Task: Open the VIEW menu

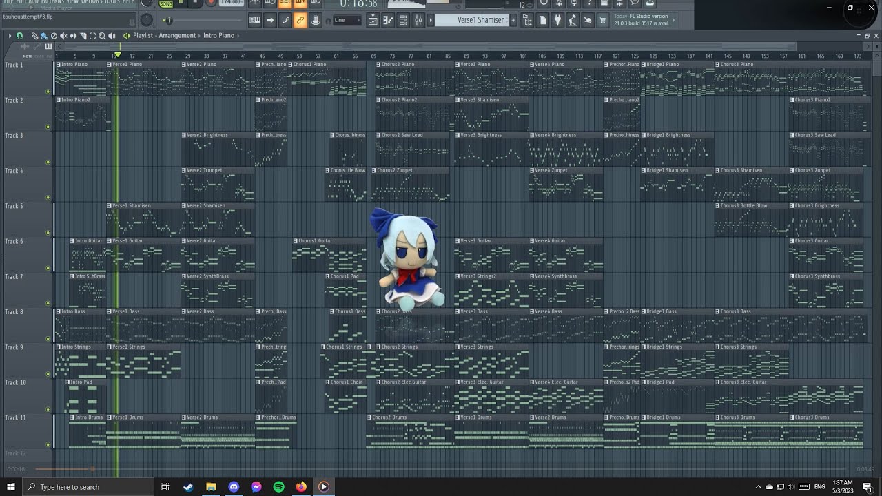Action: (72, 2)
